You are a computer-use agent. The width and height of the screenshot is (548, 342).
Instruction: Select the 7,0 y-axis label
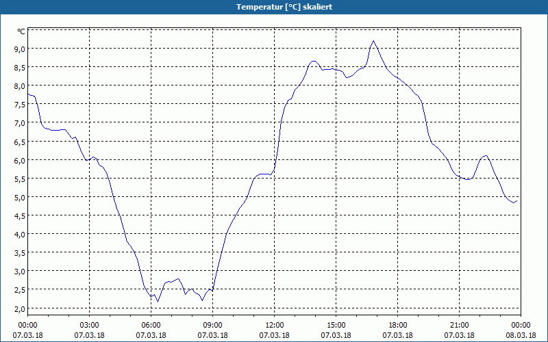point(20,123)
